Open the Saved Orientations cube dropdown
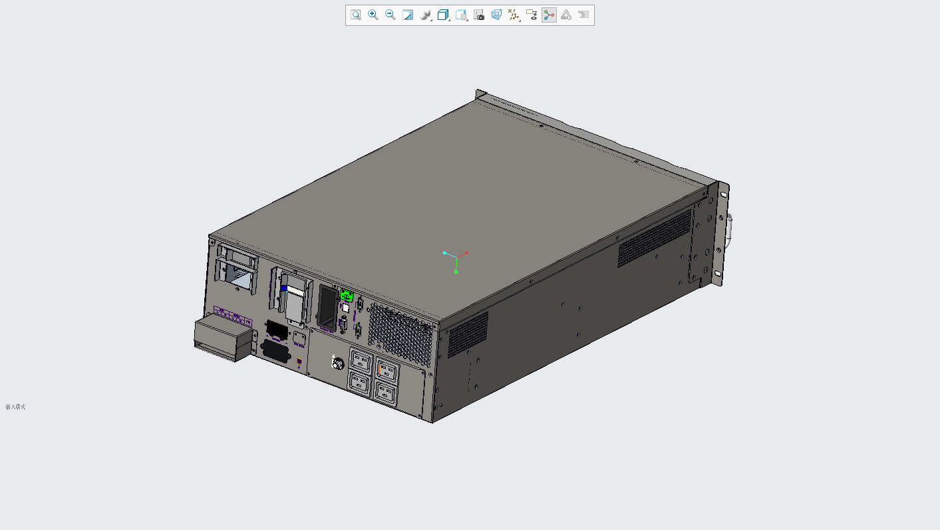This screenshot has height=530, width=940. [x=444, y=15]
